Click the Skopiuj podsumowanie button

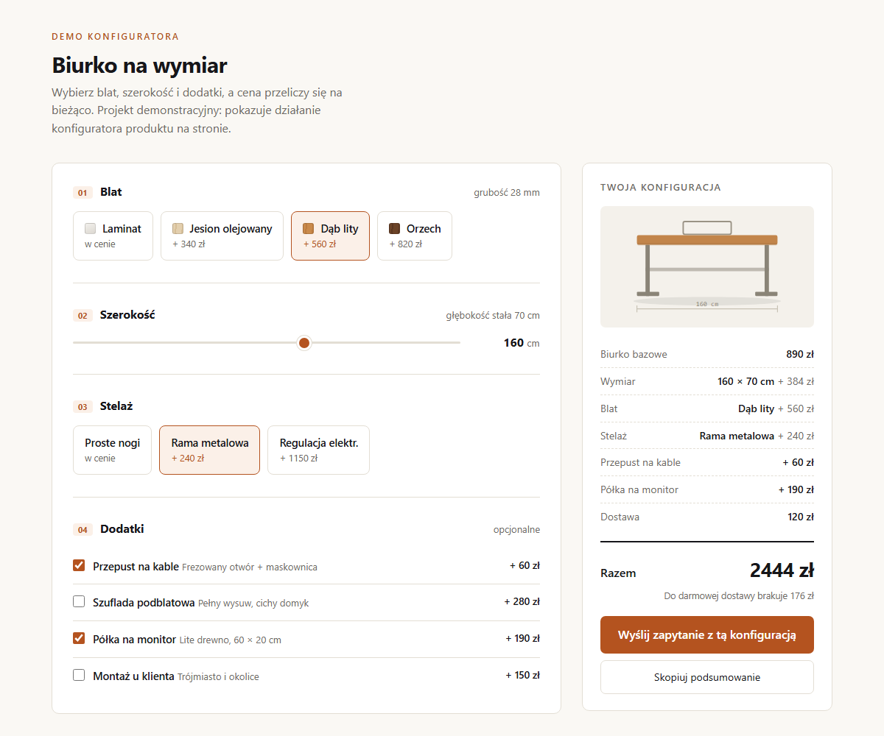coord(707,677)
